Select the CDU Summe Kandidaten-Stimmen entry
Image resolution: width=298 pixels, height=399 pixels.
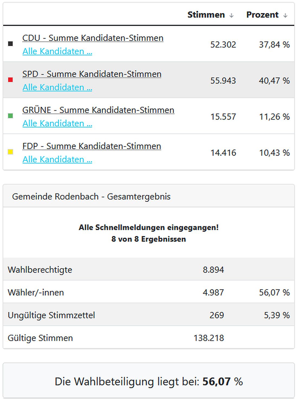point(93,38)
